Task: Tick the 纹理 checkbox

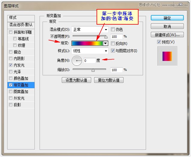Action: click(x=15, y=45)
